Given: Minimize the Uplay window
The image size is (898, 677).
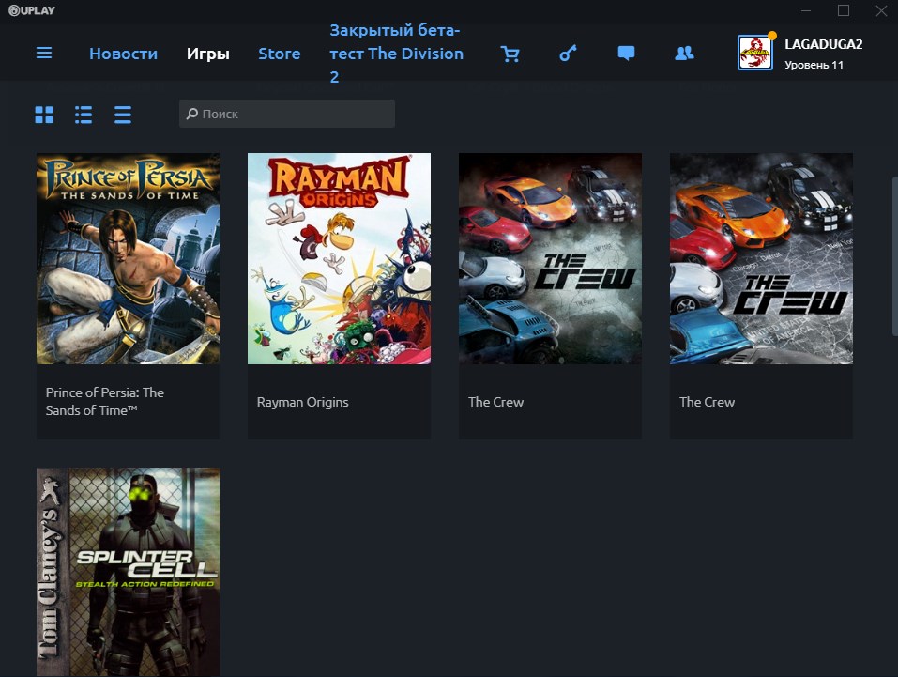Looking at the screenshot, I should click(x=806, y=10).
